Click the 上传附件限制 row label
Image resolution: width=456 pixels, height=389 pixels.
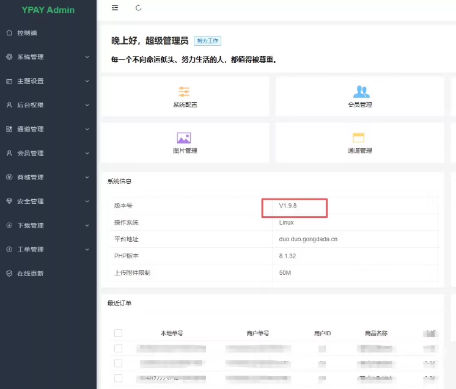point(132,273)
